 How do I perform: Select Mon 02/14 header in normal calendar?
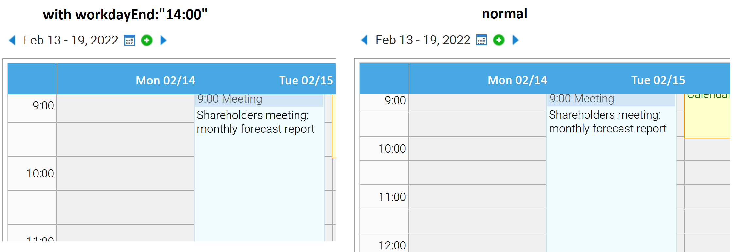point(517,80)
